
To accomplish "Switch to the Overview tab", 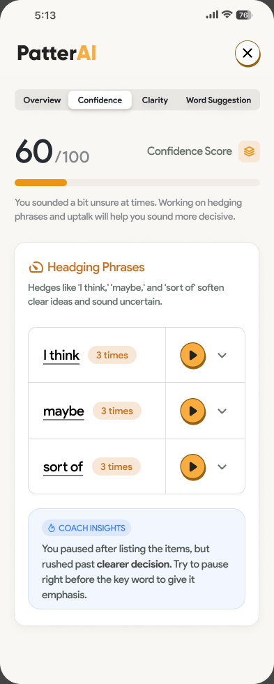I will point(42,100).
